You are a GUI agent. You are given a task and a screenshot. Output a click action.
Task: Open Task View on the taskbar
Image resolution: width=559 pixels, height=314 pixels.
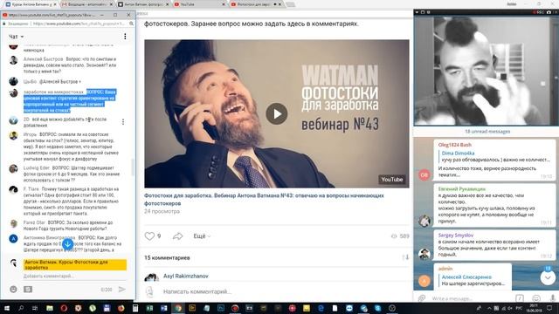(35, 308)
